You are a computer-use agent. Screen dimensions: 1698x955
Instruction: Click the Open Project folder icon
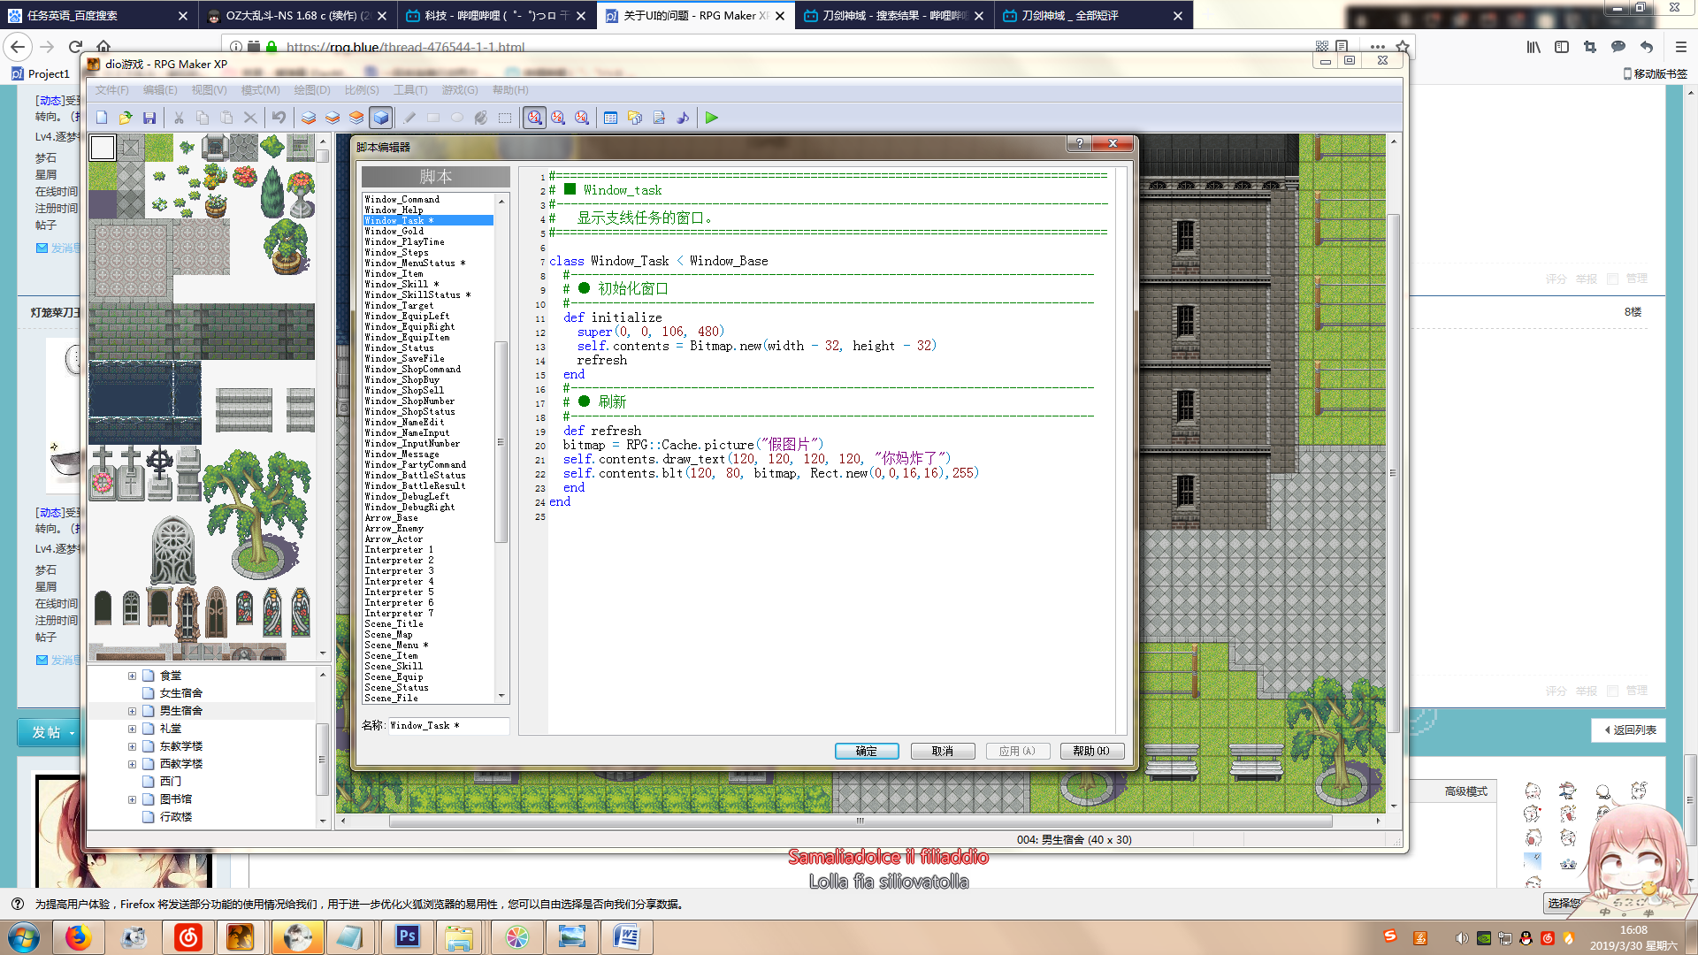(126, 118)
